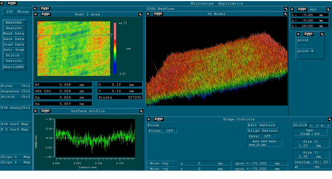The width and height of the screenshot is (332, 179).
Task: Click the Auto Save Data test_01.dat field
Action: 265,143
